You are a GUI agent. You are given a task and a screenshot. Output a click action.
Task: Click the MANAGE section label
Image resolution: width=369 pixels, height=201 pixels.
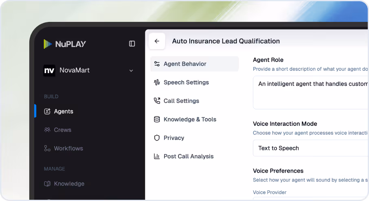(x=54, y=169)
